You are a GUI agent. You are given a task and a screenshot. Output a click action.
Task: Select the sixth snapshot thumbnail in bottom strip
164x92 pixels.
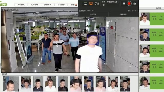click(x=76, y=84)
